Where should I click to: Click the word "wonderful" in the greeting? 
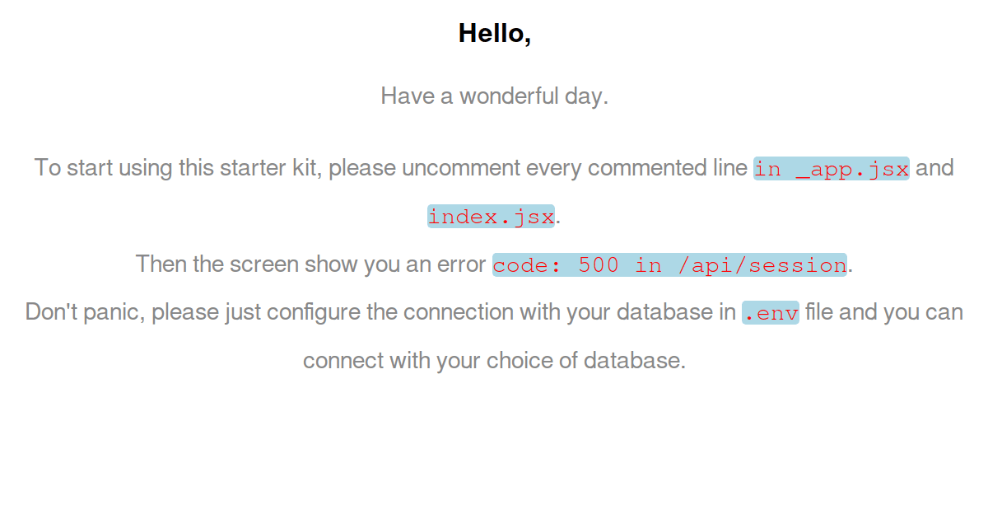coord(509,96)
